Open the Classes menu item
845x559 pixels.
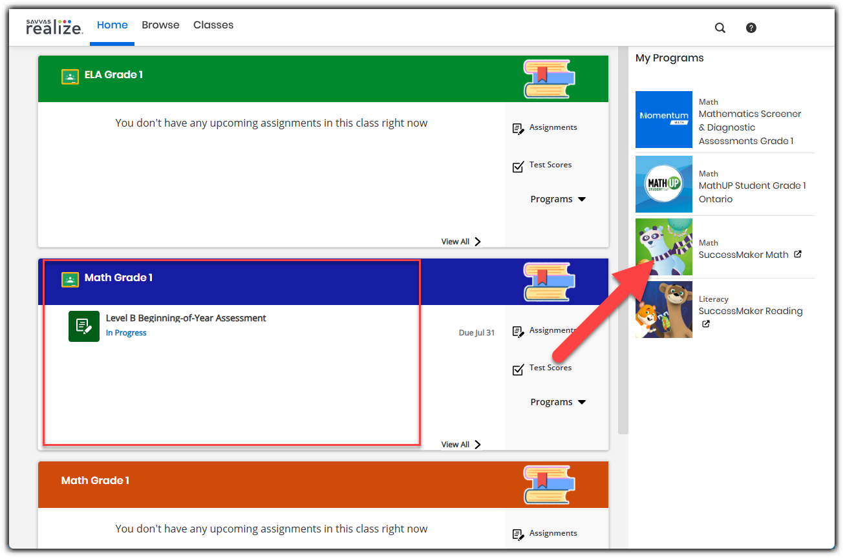pyautogui.click(x=213, y=25)
